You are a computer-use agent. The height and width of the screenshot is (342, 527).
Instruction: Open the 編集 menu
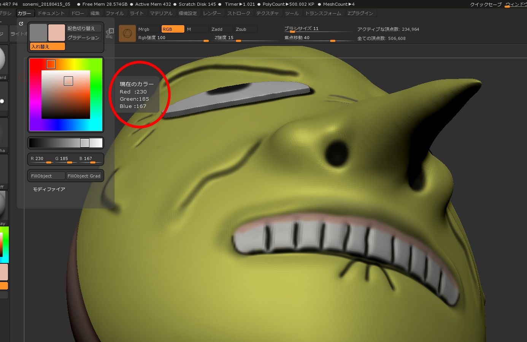click(95, 13)
